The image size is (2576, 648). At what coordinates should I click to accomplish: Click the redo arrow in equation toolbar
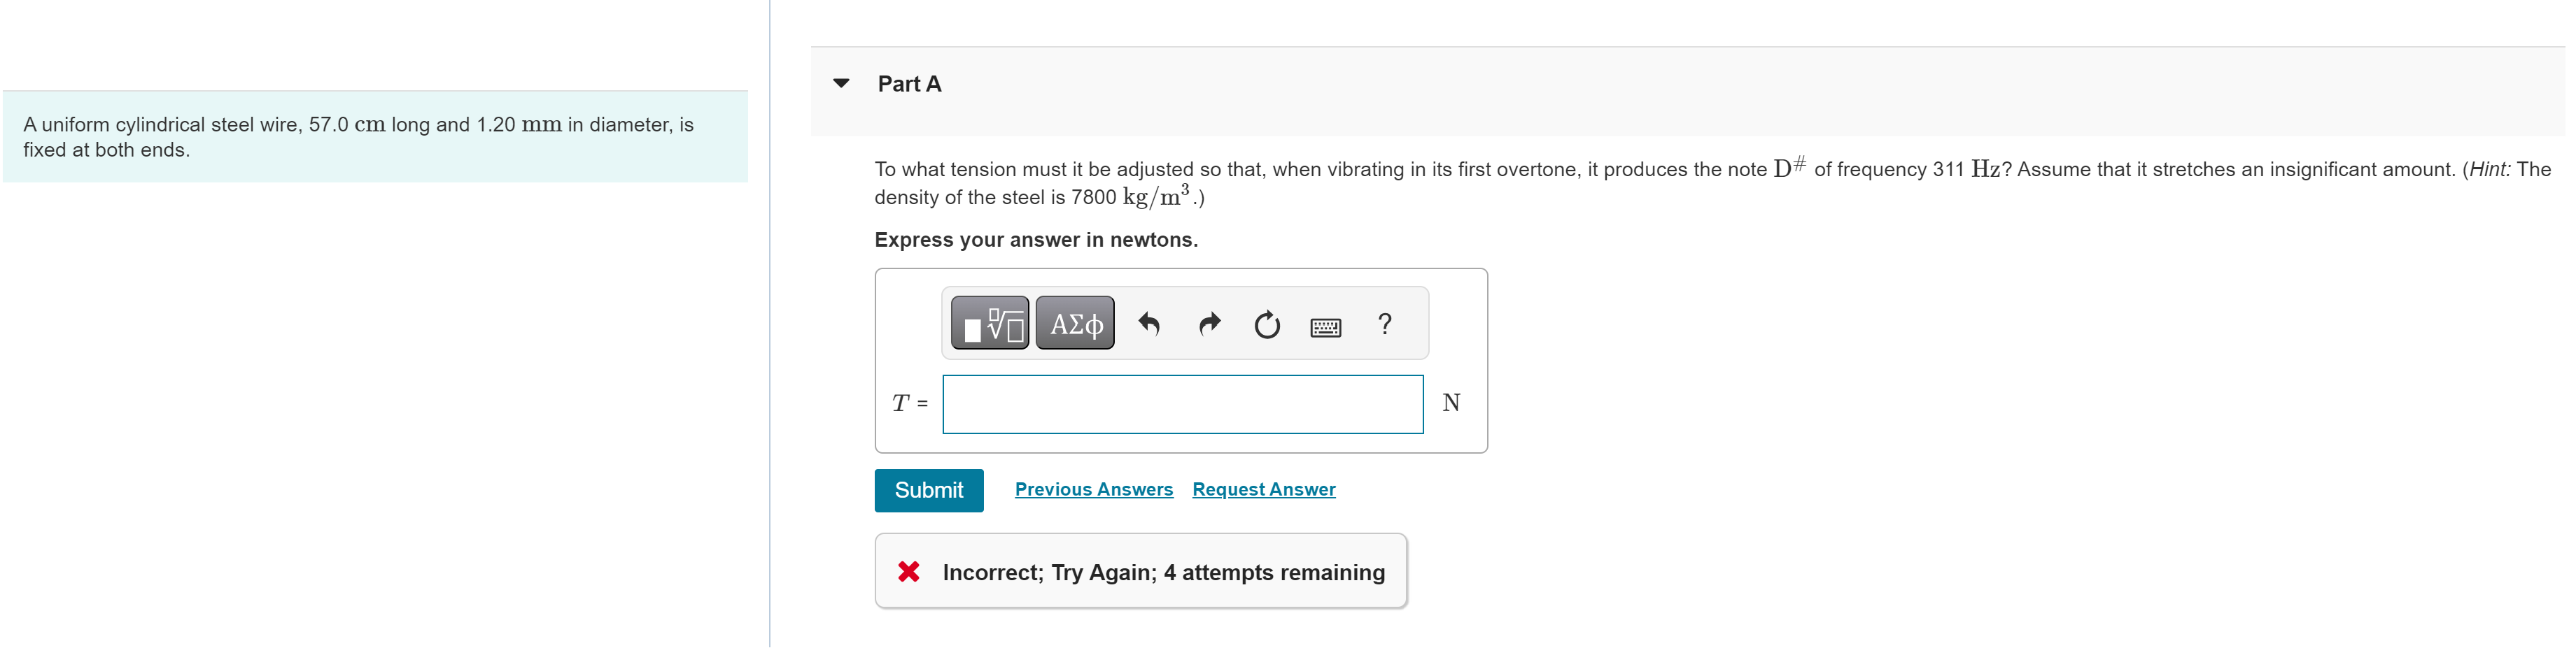(1208, 324)
